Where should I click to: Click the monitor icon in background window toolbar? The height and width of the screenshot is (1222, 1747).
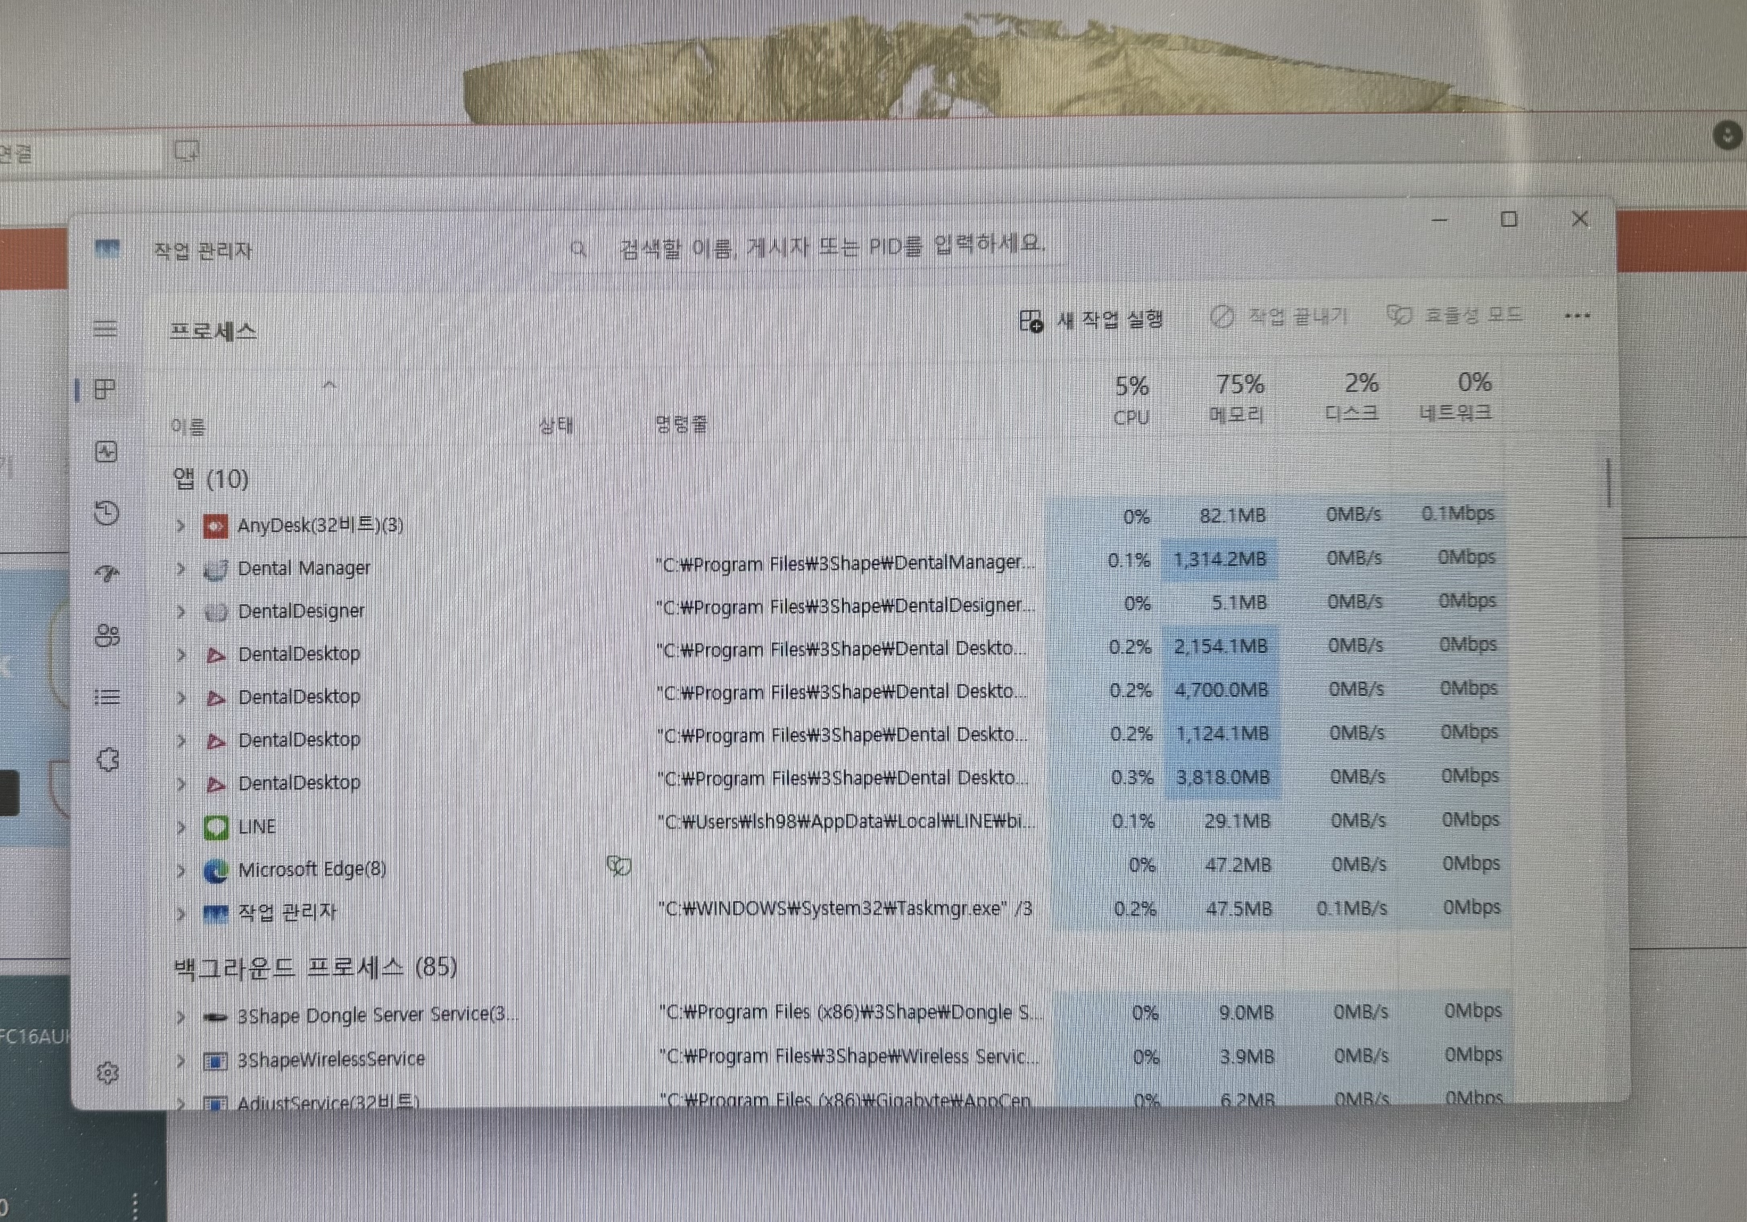click(186, 150)
